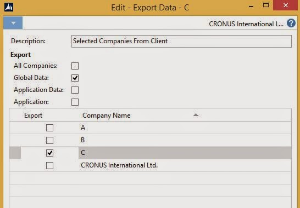
Task: Minimize the Export Data window
Action: tap(251, 7)
